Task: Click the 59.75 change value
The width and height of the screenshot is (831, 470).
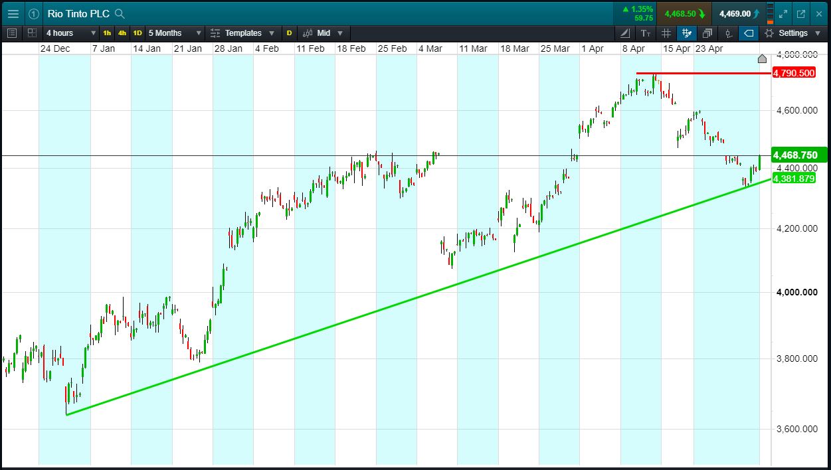Action: coord(643,19)
